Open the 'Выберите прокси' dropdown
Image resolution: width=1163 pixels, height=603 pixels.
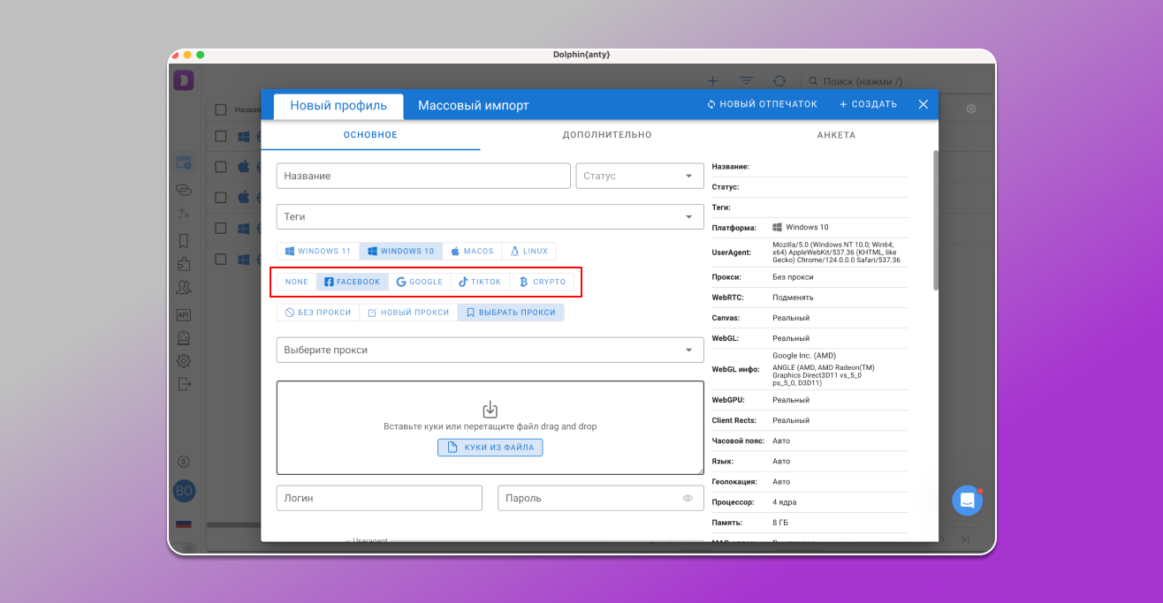coord(490,350)
